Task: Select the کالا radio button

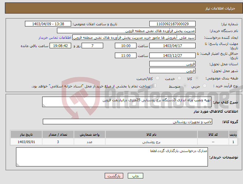Action: [197, 78]
